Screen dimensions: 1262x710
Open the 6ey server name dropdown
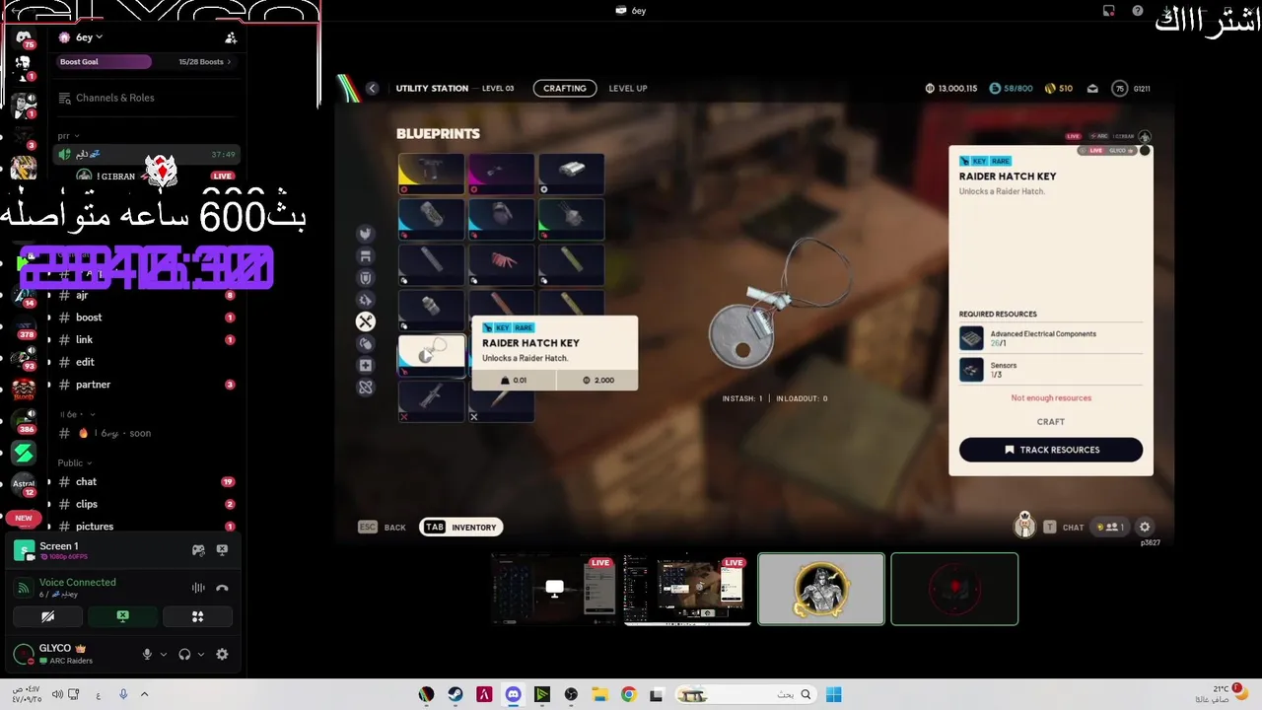click(82, 37)
